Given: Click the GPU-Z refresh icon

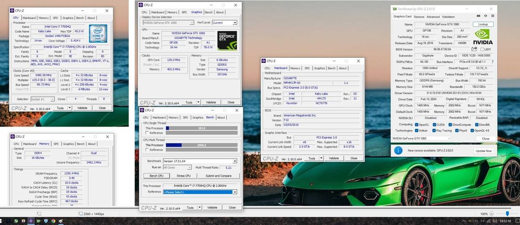Looking at the screenshot, I should tap(485, 16).
